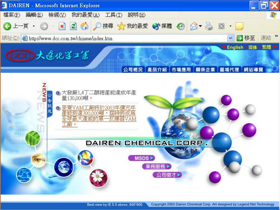Click the green Go arrow button
Image resolution: width=280 pixels, height=210 pixels.
click(240, 38)
